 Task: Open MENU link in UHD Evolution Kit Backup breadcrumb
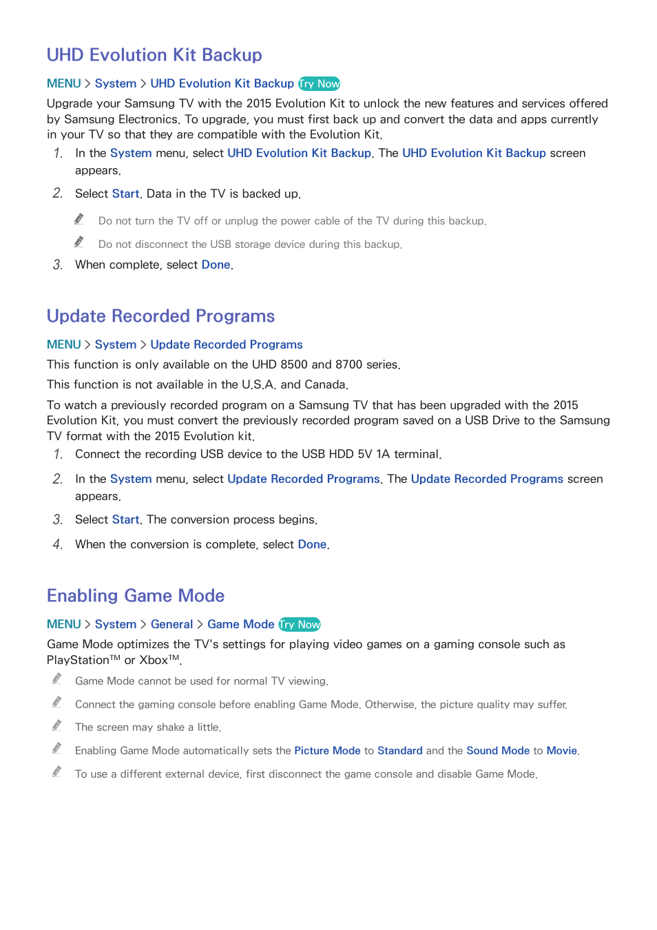click(64, 83)
